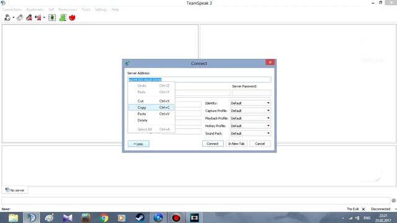Open the arrow next to the red megaphone icon
The height and width of the screenshot is (223, 397).
pos(44,17)
